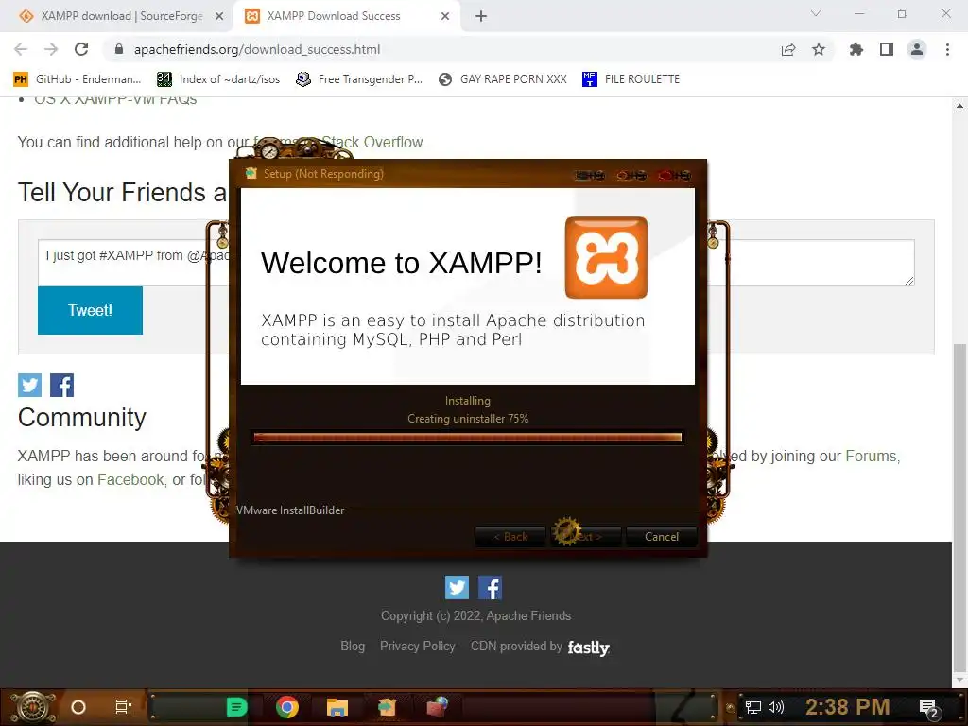968x726 pixels.
Task: Click the Back button in Setup
Action: [510, 537]
